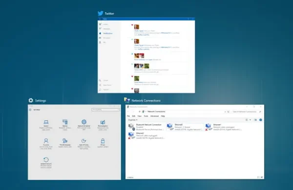The height and width of the screenshot is (190, 293).
Task: Click Search magnifier in Twitter sidebar
Action: 100,80
